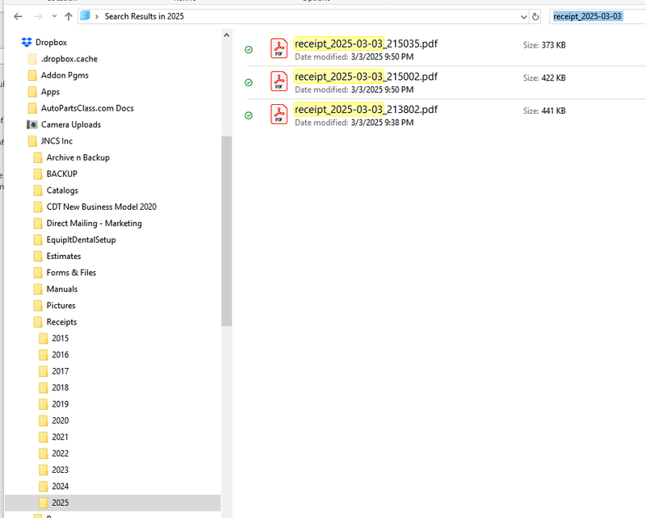Open the 2019 receipts folder
646x518 pixels.
pyautogui.click(x=60, y=404)
